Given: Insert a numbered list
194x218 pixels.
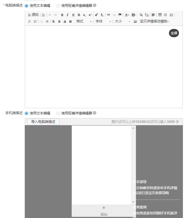Looking at the screenshot, I should [29, 21].
